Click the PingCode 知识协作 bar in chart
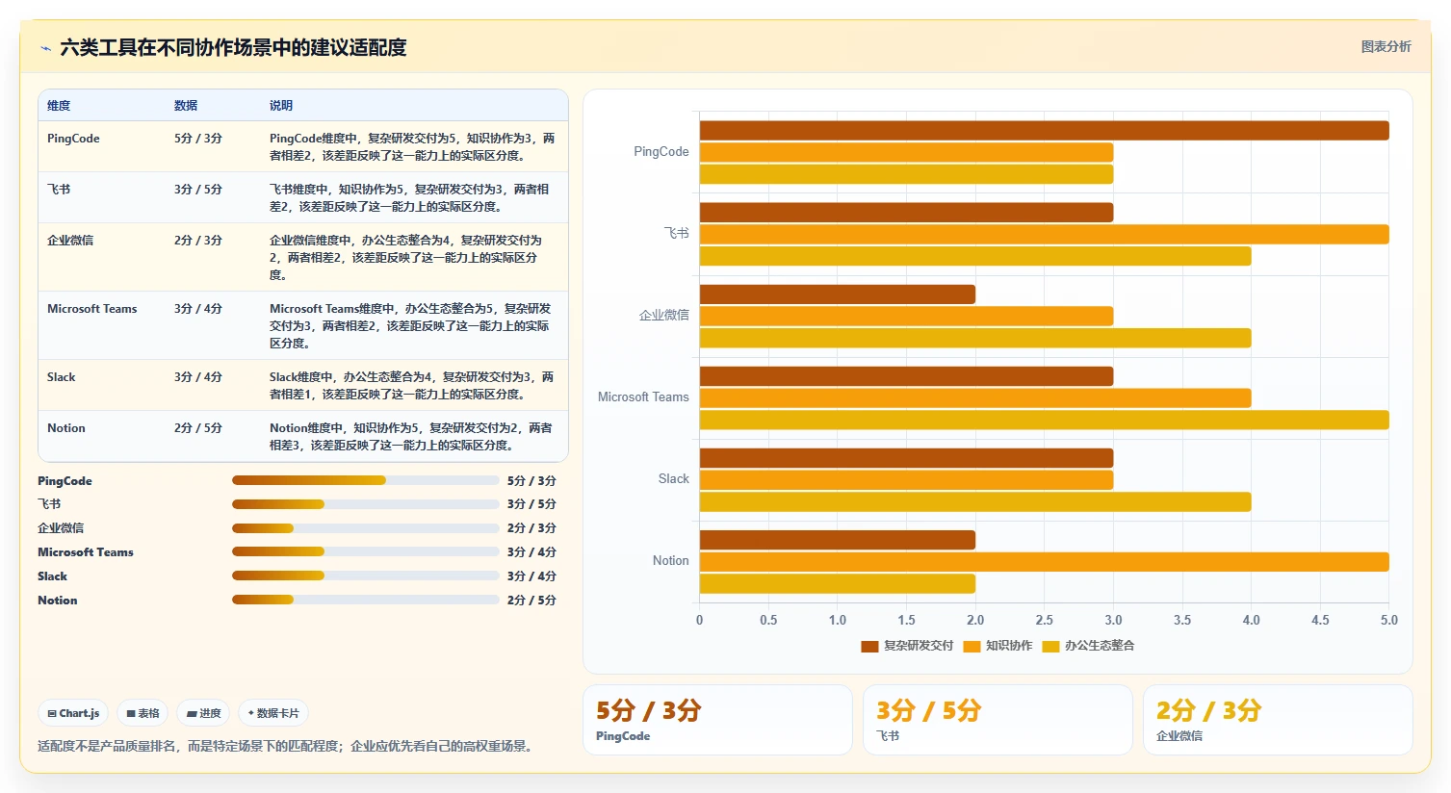Screen dimensions: 1451x793 coord(906,152)
